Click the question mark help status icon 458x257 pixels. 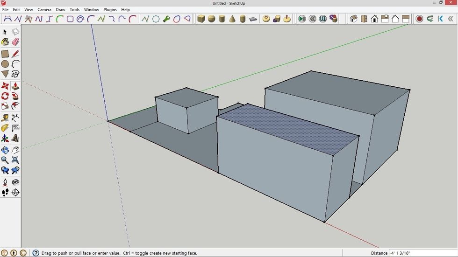(36, 253)
